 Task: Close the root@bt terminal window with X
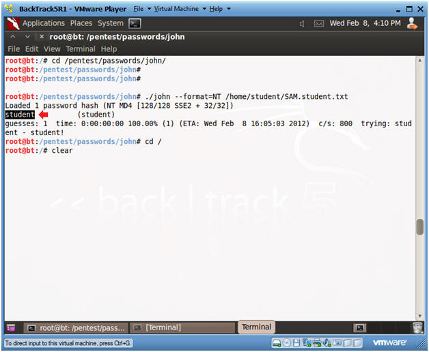pyautogui.click(x=42, y=36)
